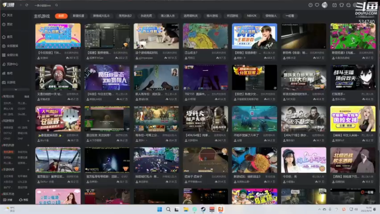Open DOTA2 link in sidebar
The height and width of the screenshot is (214, 380).
8,133
